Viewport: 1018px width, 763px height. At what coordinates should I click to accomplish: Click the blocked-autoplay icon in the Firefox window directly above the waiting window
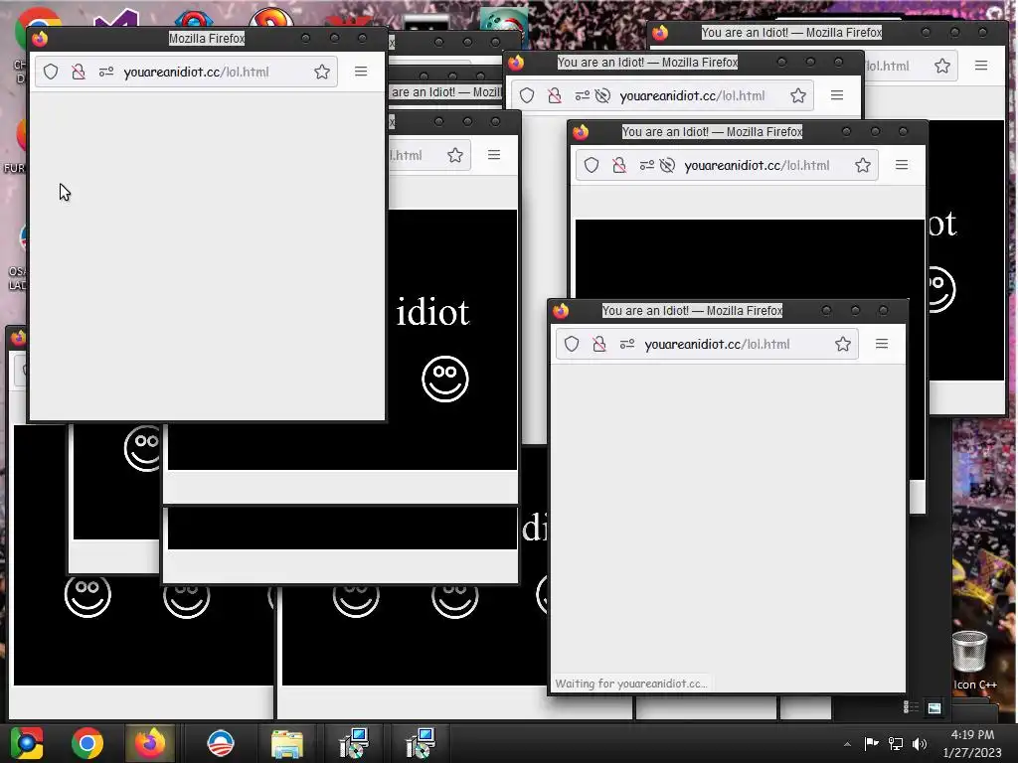[x=667, y=166]
